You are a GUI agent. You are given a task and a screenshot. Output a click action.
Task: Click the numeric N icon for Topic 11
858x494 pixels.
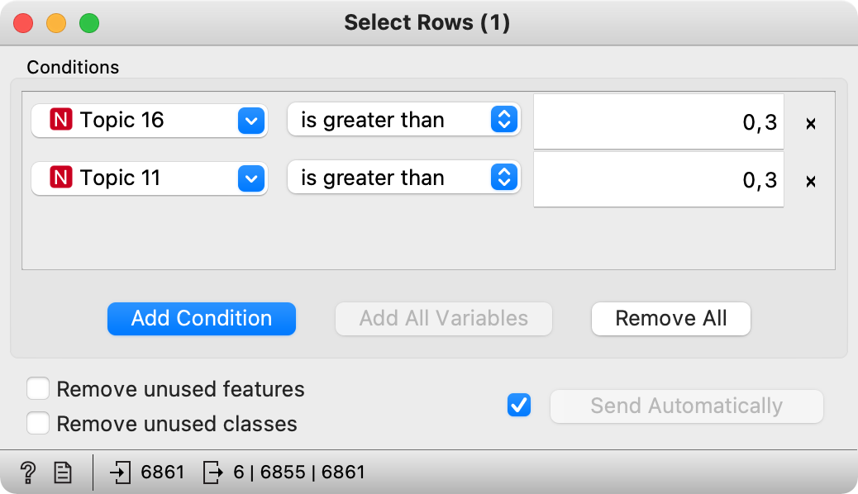click(60, 178)
